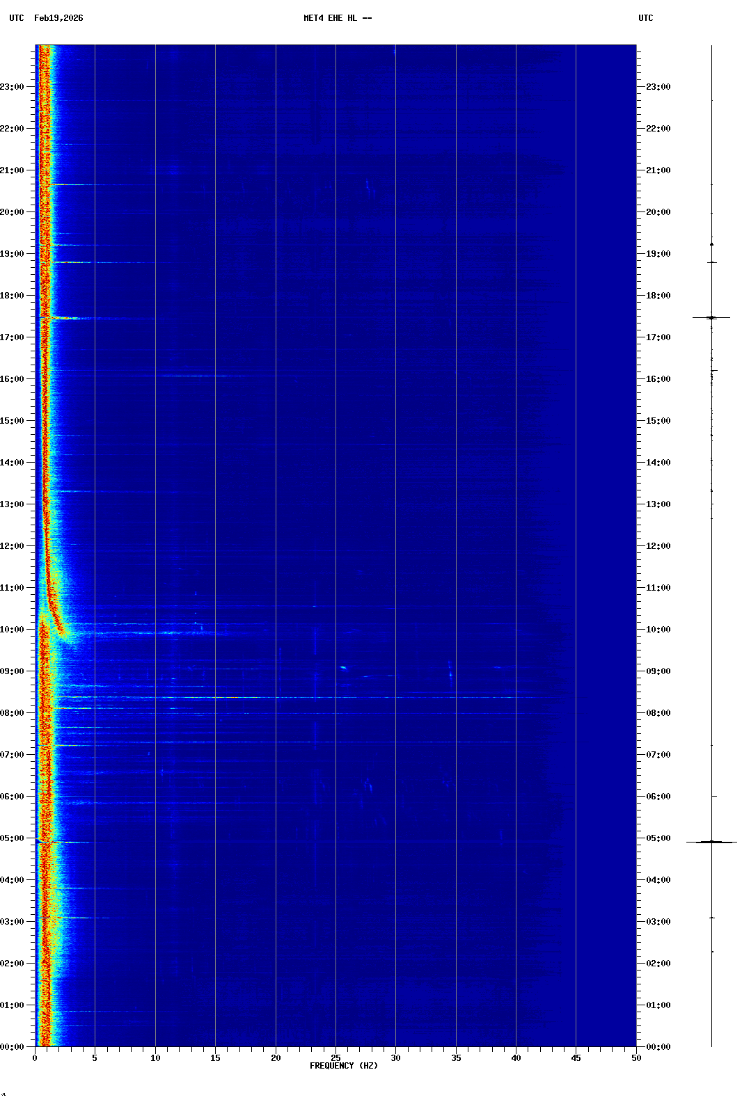The height and width of the screenshot is (1102, 742).
Task: Click the 10 Hz frequency tick label
Action: [x=155, y=1057]
